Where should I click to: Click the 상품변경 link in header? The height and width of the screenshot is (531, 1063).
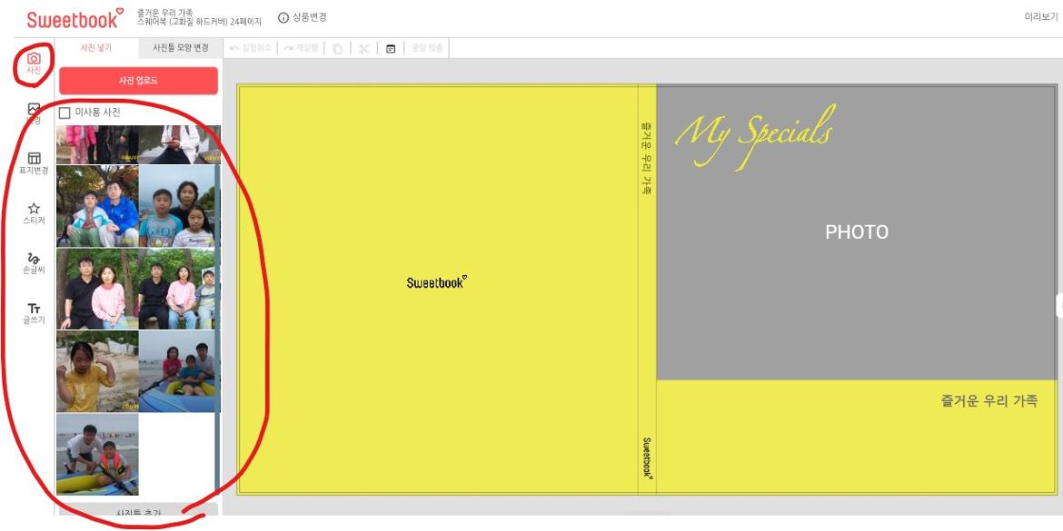[x=303, y=17]
